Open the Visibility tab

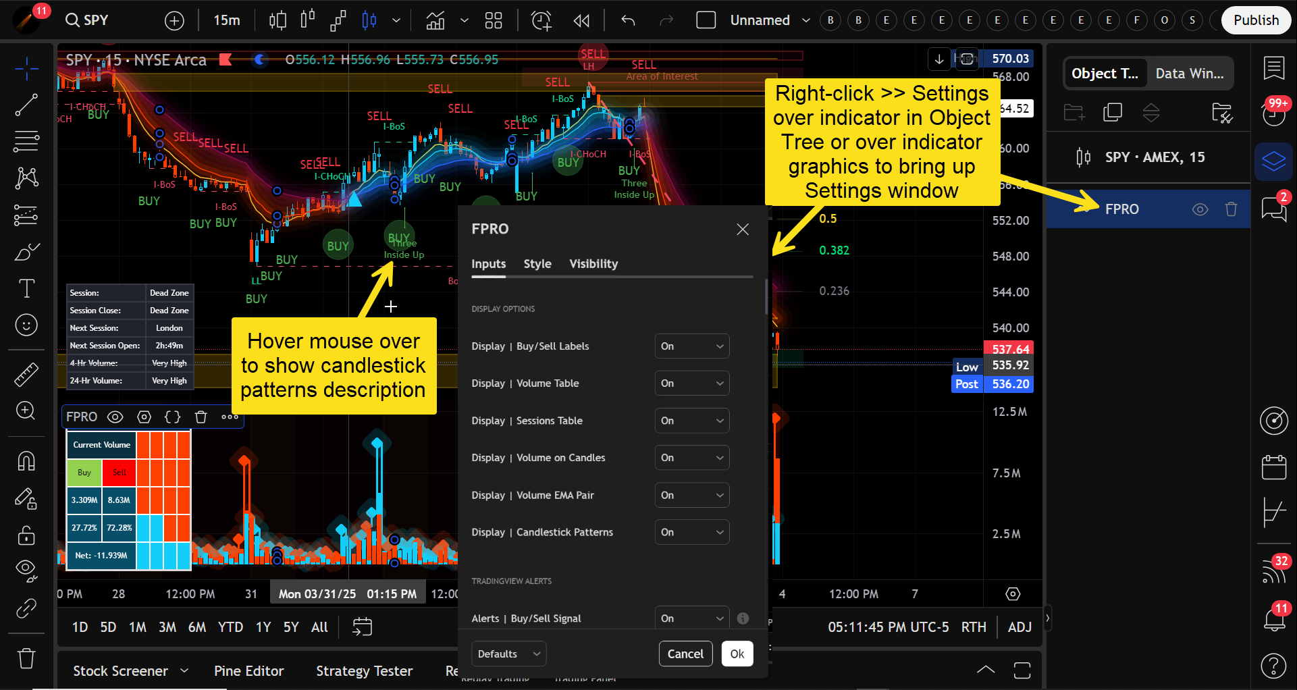click(593, 264)
